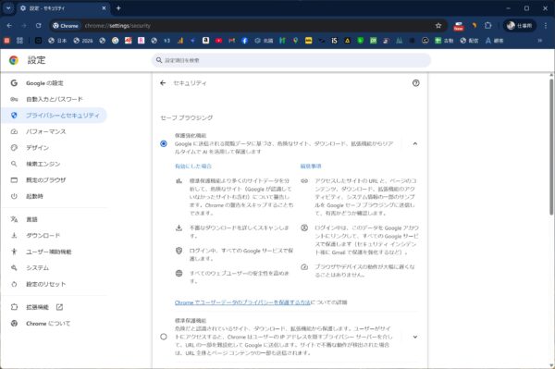This screenshot has height=369, width=555.
Task: Open the green spreadsheet 本数 bookmark
Action: click(444, 41)
